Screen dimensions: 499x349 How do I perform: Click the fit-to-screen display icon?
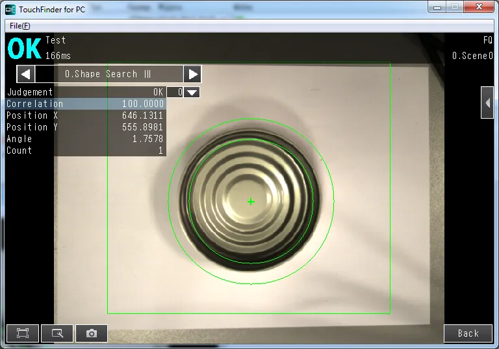coord(23,333)
